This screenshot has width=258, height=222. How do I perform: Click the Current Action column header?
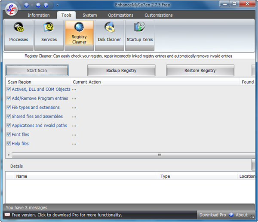155,82
